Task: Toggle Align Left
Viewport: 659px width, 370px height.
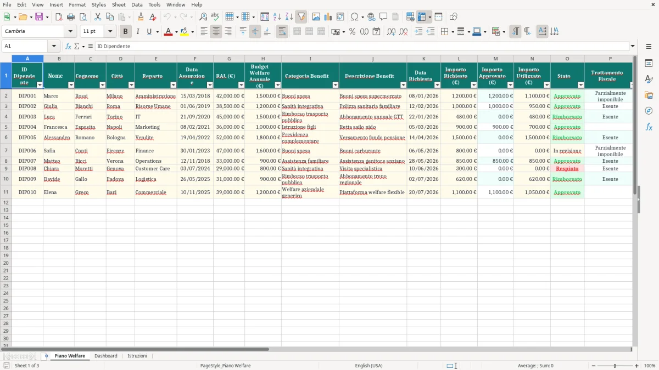Action: (x=204, y=32)
